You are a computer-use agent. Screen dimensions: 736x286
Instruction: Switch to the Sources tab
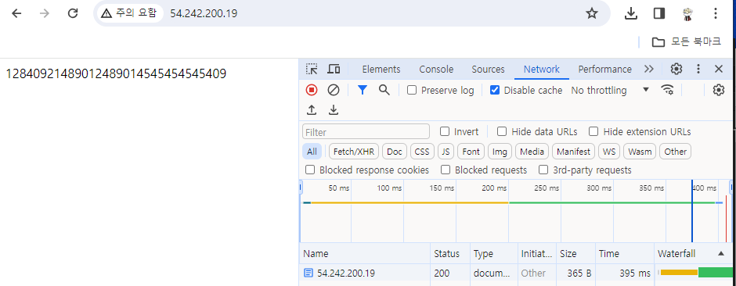(488, 70)
